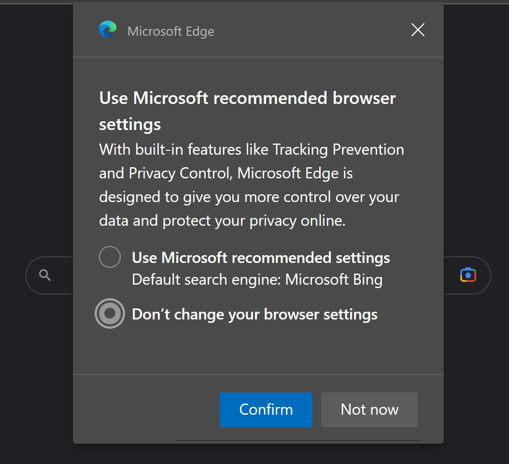The image size is (509, 464).
Task: Close the Microsoft Edge dialog with X
Action: pos(418,30)
